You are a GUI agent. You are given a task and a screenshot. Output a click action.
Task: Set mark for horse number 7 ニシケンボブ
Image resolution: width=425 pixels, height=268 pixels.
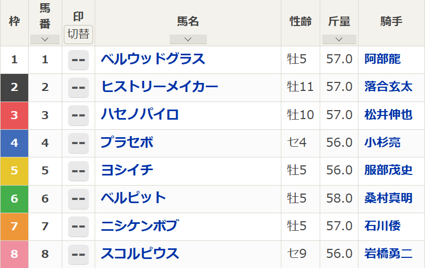click(x=78, y=227)
